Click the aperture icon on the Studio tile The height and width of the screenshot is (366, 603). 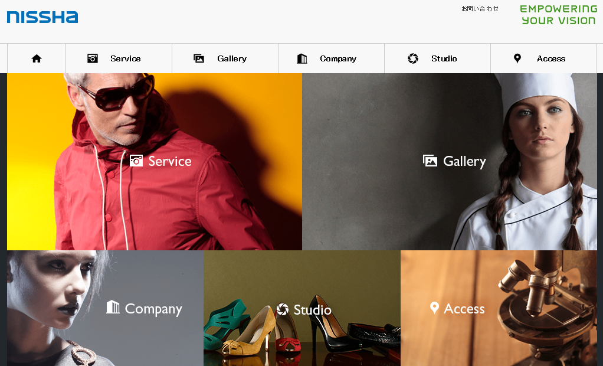tap(283, 309)
